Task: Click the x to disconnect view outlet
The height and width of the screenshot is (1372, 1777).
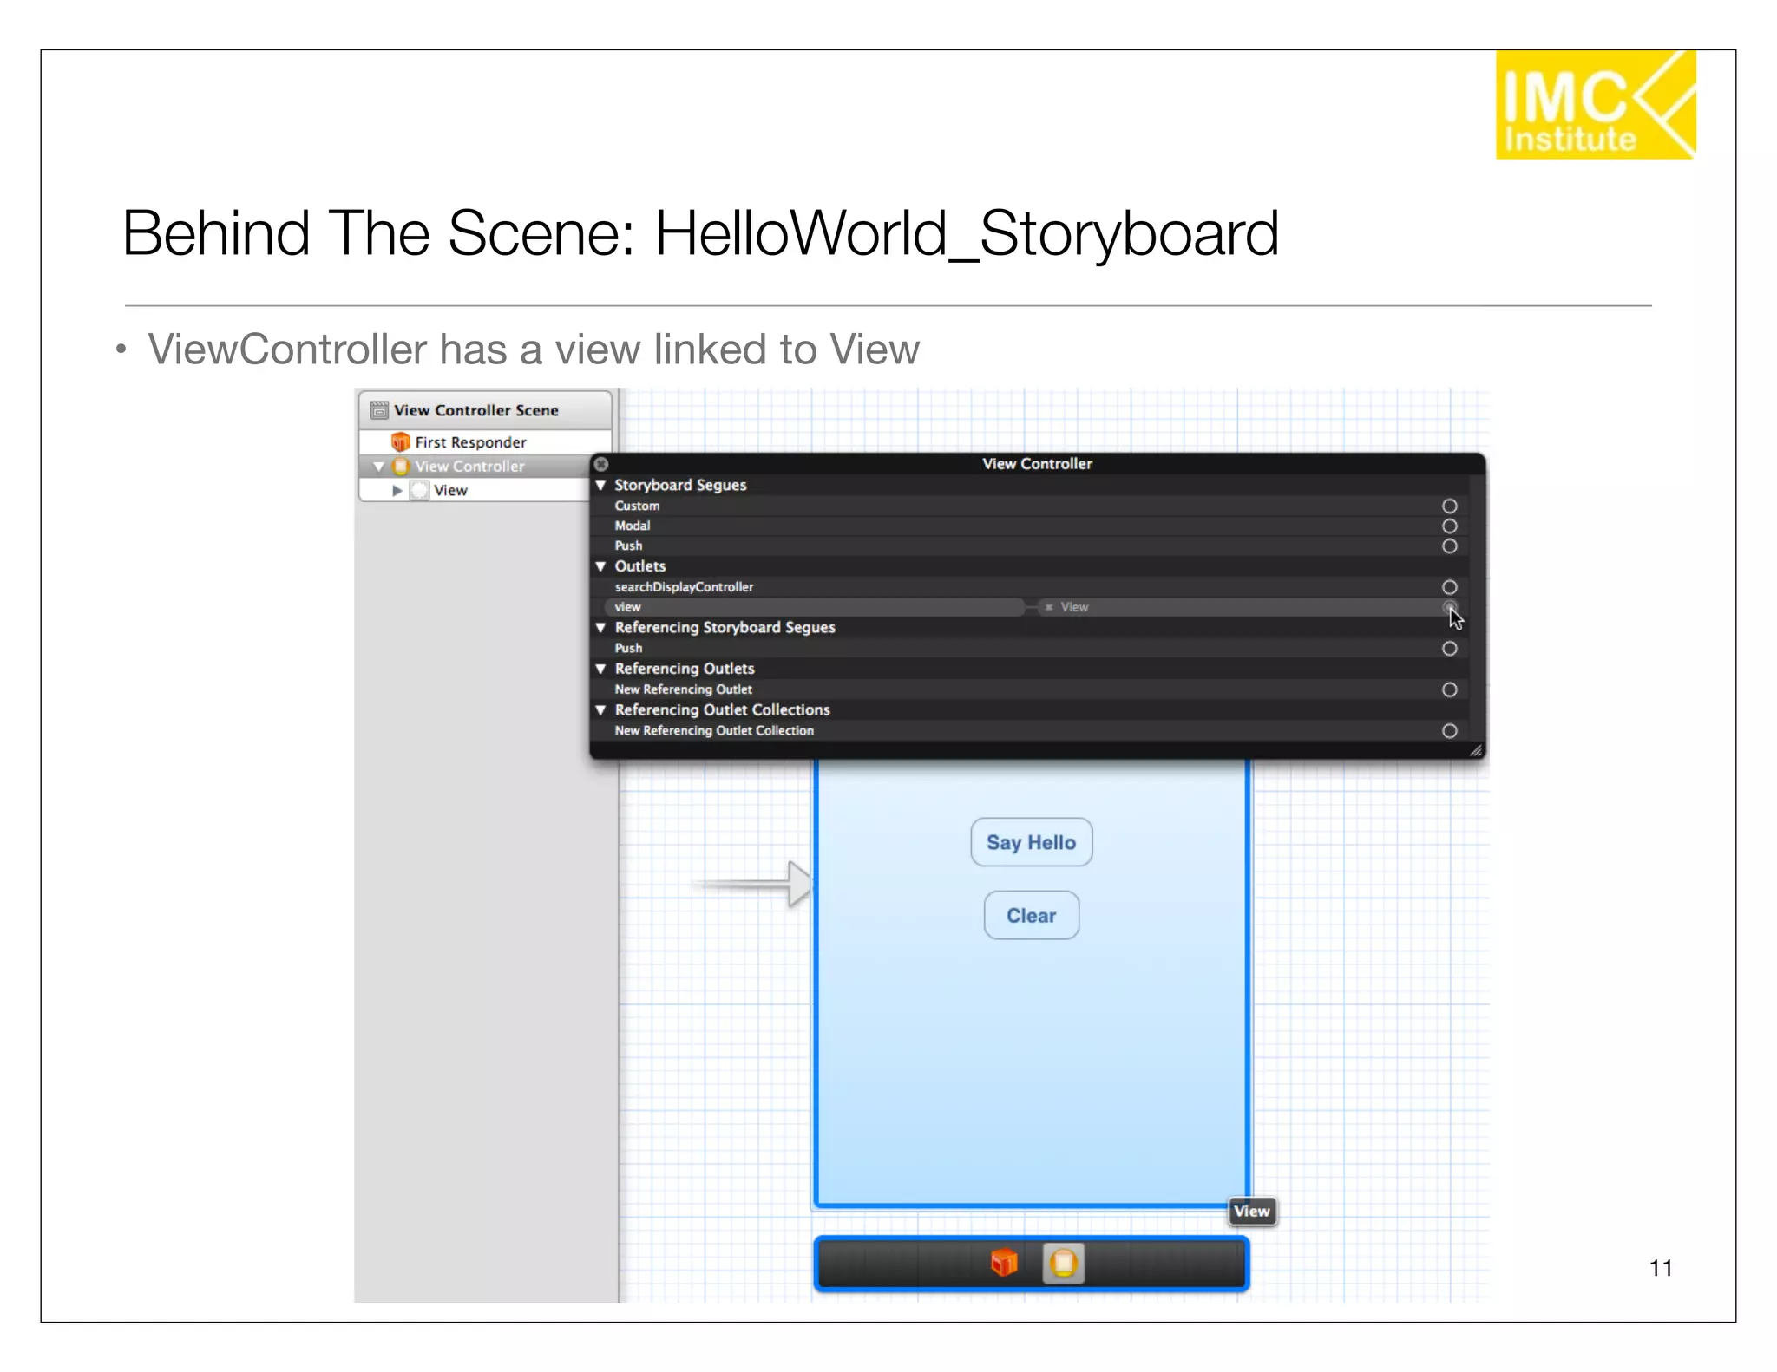Action: tap(1049, 607)
